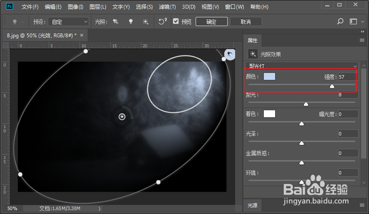Add a new infinite light
369x214 pixels.
click(146, 22)
